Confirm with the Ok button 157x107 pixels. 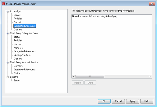pyautogui.click(x=104, y=101)
